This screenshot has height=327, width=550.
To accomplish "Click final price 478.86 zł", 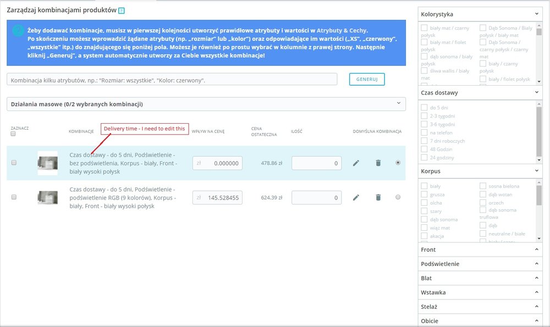I will [x=272, y=163].
